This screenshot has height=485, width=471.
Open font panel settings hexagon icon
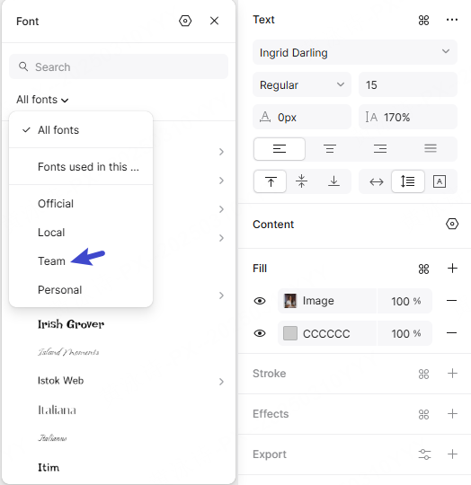(x=185, y=21)
